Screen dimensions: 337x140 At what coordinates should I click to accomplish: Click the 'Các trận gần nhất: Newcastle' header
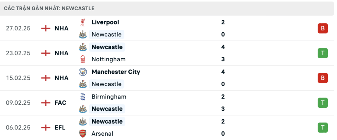point(49,8)
